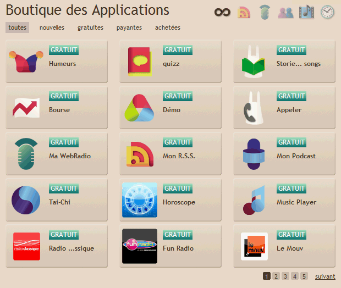
Task: View the achetées applications tab
Action: [168, 27]
